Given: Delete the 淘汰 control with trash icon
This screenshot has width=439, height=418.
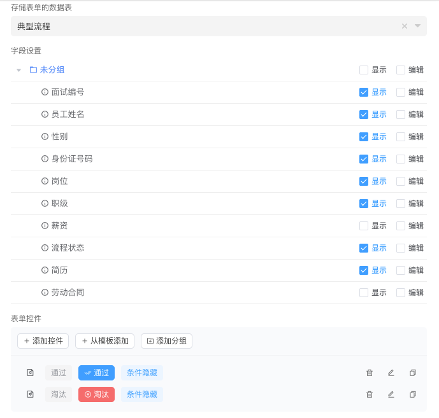Looking at the screenshot, I should pos(370,394).
